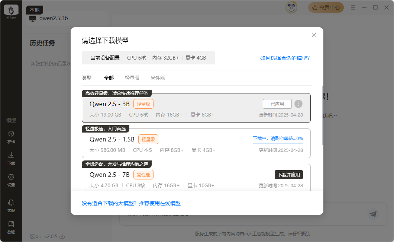Select the Qwen 2.5 - 3B model name
The width and height of the screenshot is (394, 242).
point(110,104)
